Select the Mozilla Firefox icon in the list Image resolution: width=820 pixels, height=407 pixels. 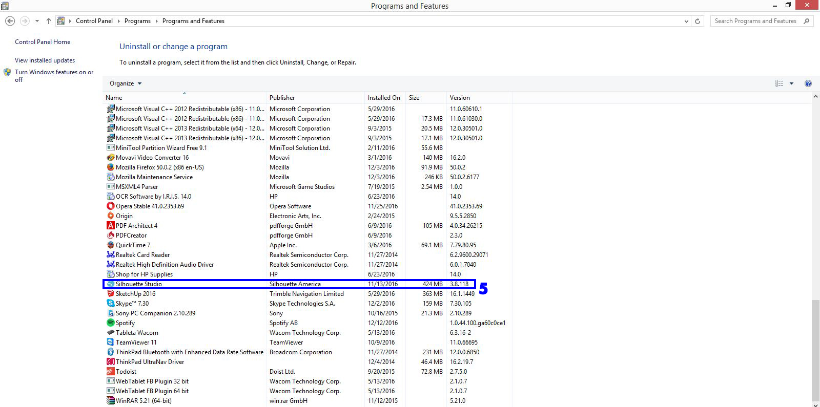tap(110, 167)
